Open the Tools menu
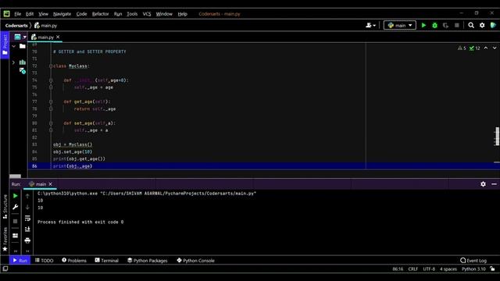 tap(132, 14)
